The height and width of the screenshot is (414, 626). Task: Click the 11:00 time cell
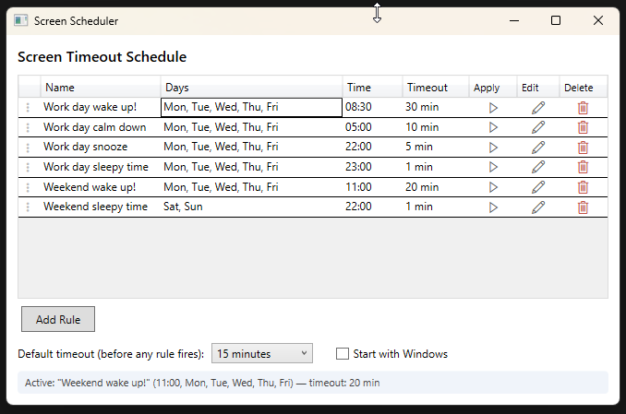372,187
